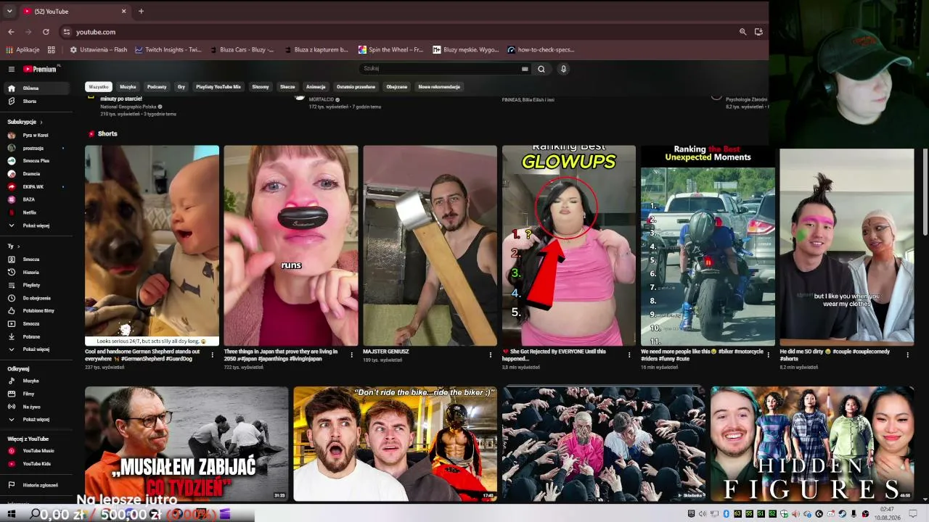The width and height of the screenshot is (929, 522).
Task: Open the EKIPA WK subscription
Action: click(36, 186)
